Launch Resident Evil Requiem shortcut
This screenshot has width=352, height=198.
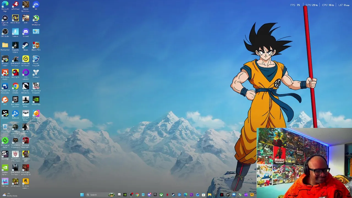tap(36, 88)
